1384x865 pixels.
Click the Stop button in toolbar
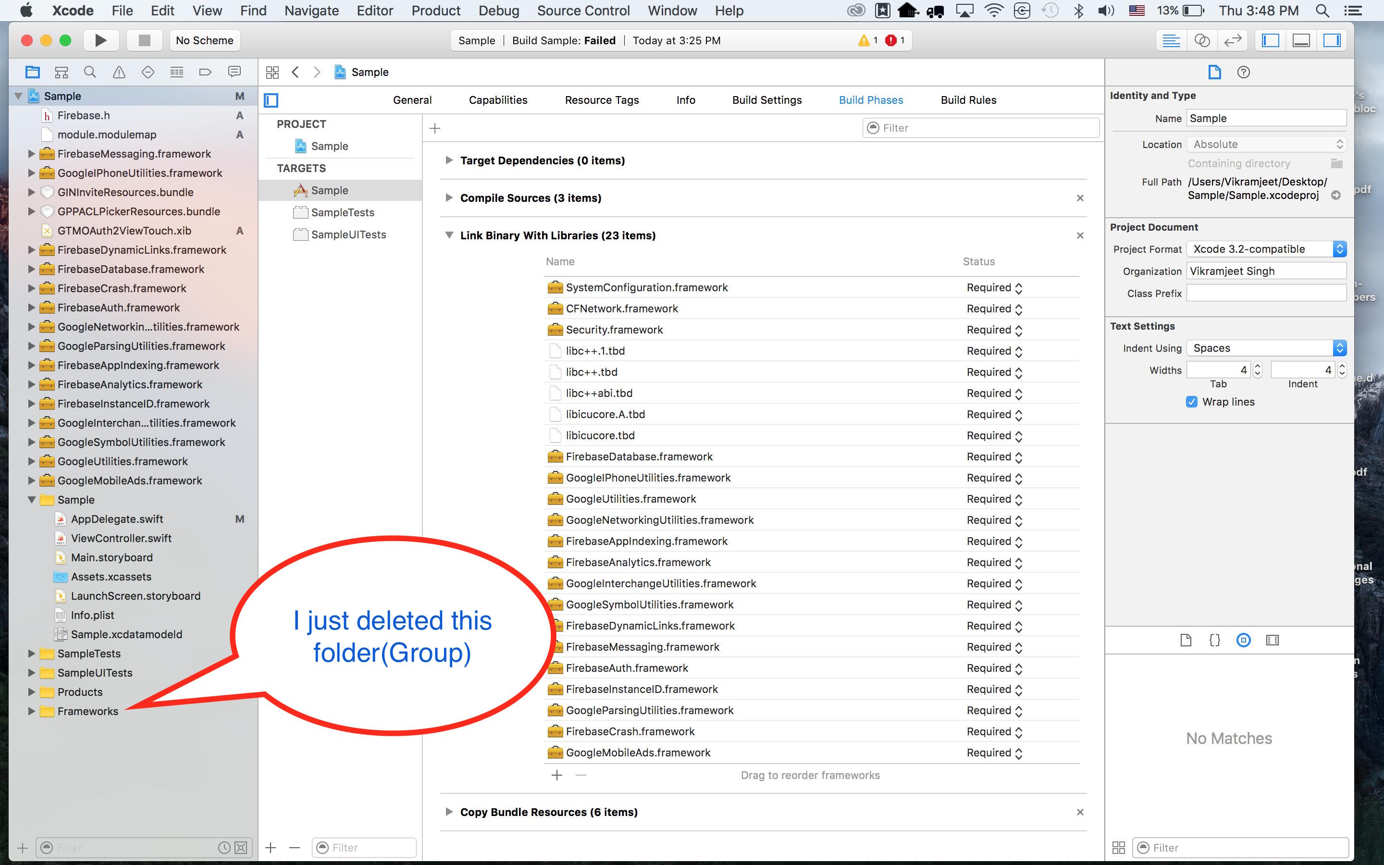click(x=144, y=40)
